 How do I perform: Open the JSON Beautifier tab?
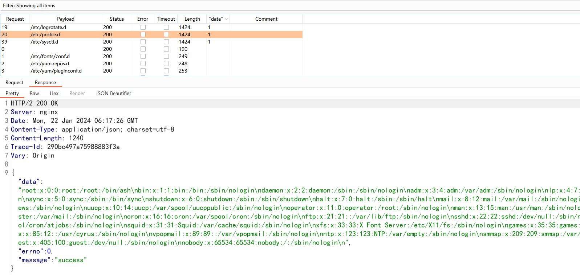113,93
